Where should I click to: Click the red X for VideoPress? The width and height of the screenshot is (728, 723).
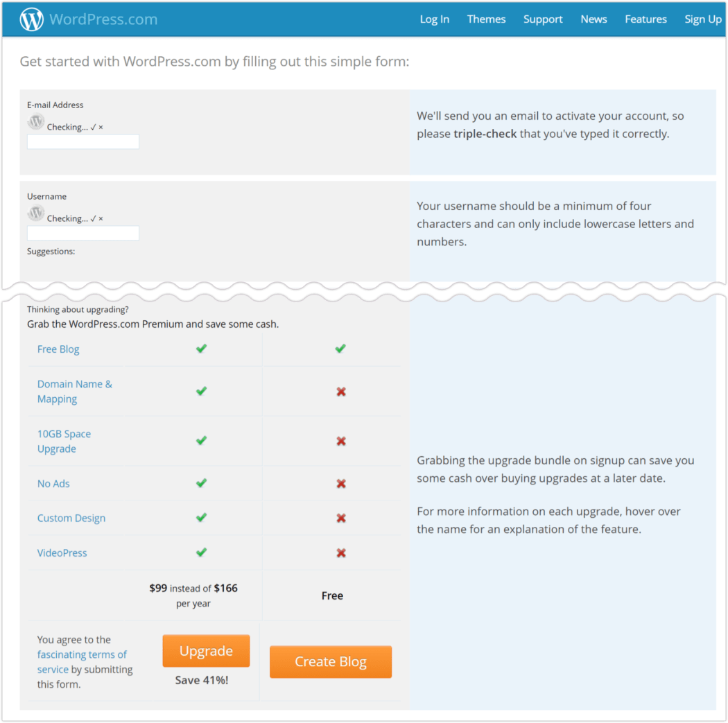[341, 552]
